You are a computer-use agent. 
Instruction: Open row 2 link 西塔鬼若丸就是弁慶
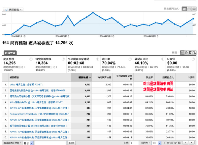click(39, 91)
